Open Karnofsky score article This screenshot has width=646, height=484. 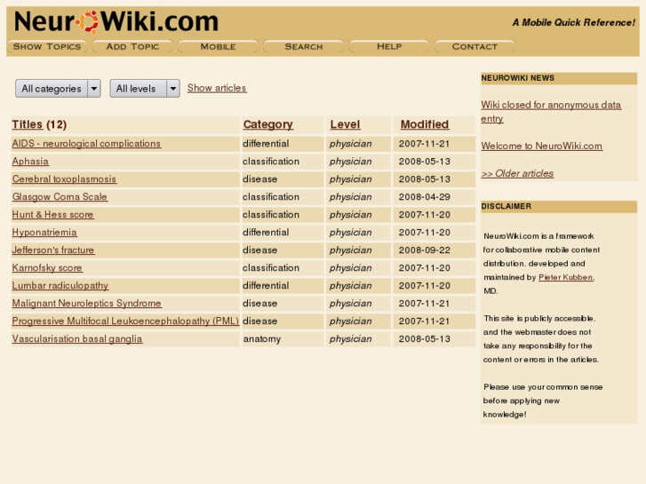point(47,267)
